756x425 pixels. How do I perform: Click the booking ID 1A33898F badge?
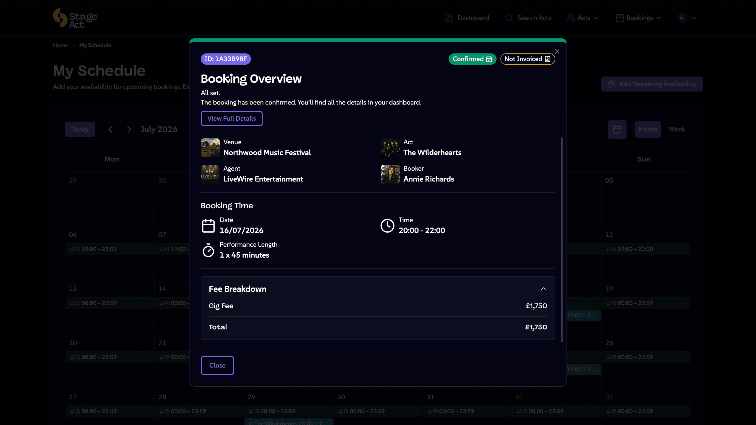click(226, 59)
